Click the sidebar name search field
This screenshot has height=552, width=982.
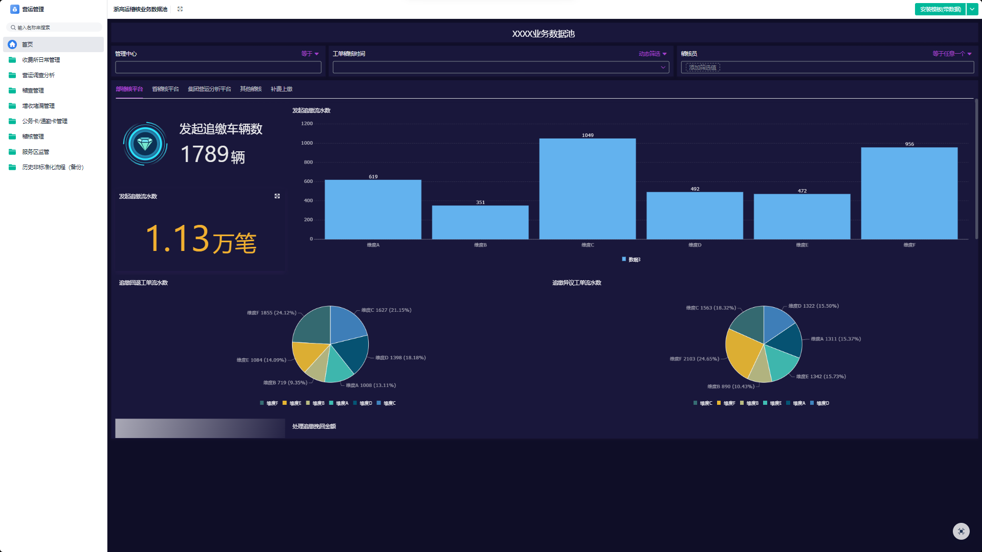click(x=54, y=28)
